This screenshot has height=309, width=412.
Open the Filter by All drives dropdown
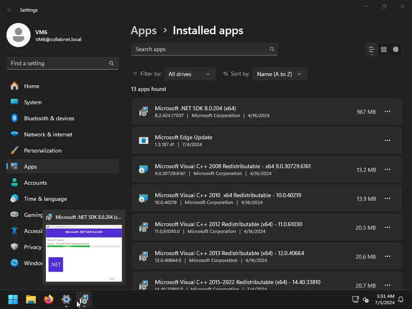tap(190, 74)
